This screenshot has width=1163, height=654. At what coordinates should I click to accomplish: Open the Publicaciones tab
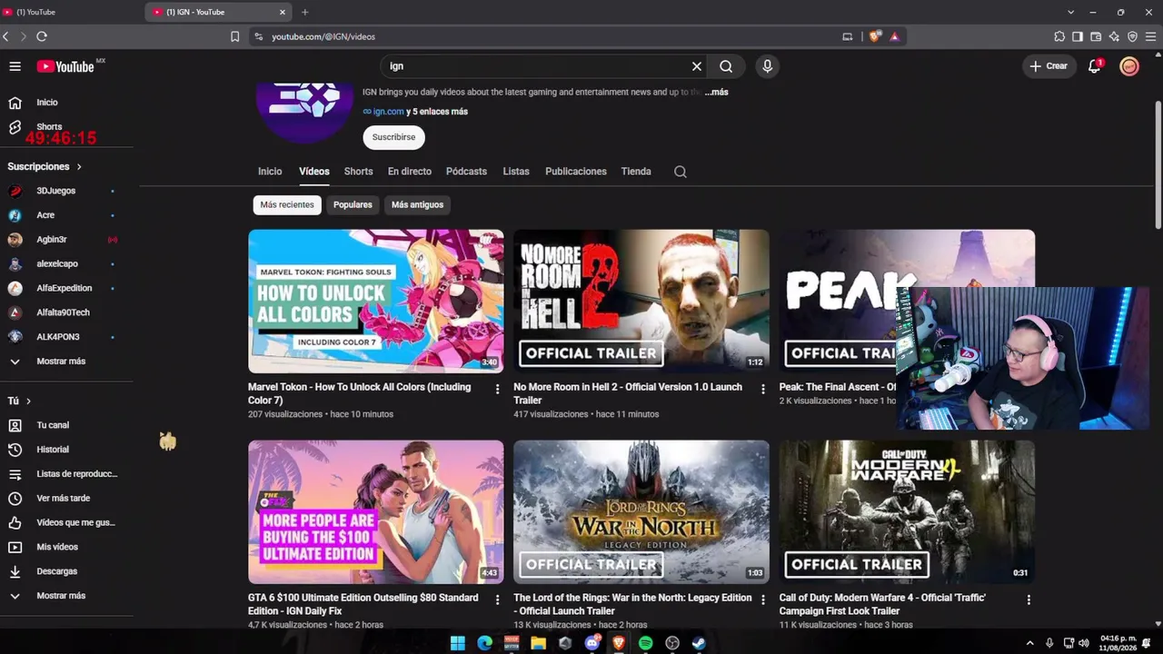click(576, 172)
